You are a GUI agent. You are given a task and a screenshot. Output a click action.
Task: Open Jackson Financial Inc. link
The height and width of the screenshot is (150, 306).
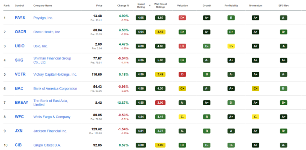click(x=50, y=131)
